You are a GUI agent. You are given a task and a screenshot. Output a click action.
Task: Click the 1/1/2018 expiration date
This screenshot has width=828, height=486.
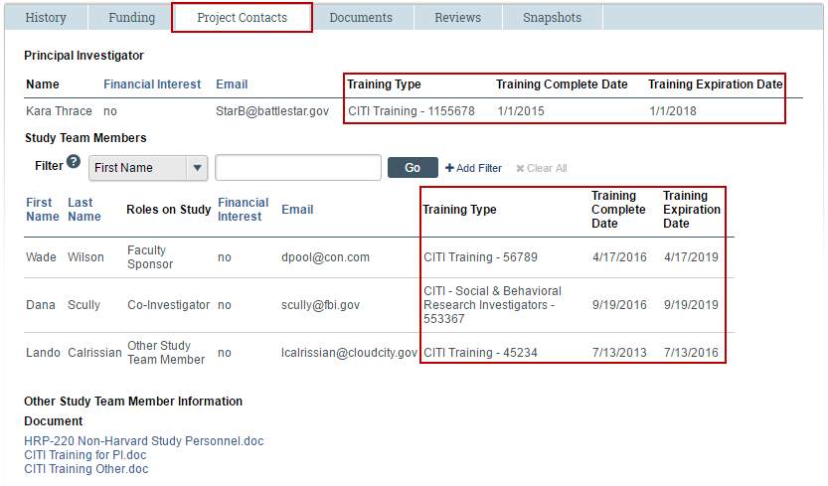[673, 111]
